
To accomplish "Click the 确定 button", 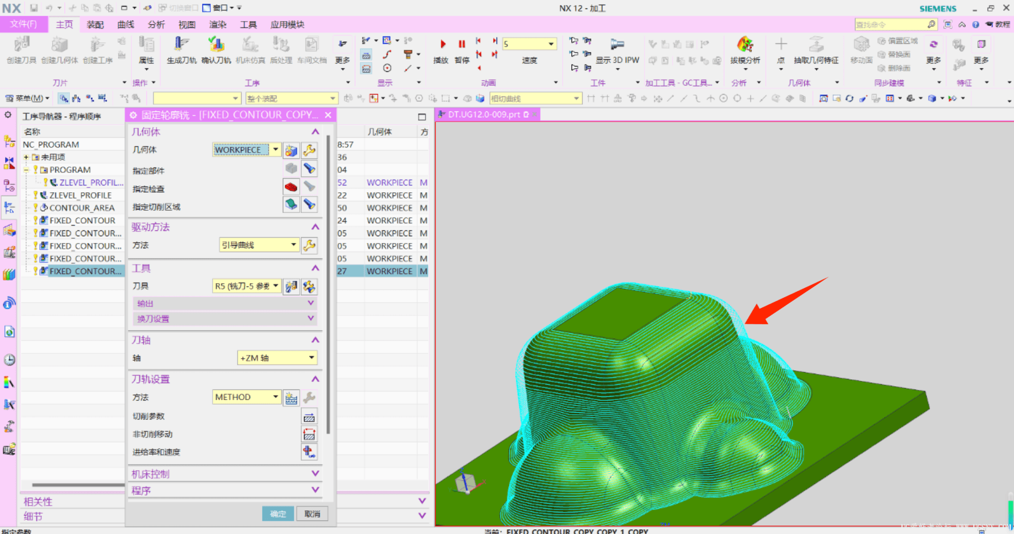I will click(x=278, y=513).
